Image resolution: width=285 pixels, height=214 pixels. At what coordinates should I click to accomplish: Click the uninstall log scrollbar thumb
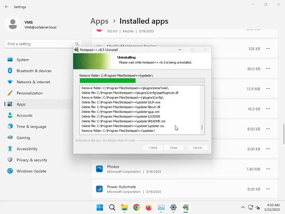(202, 127)
